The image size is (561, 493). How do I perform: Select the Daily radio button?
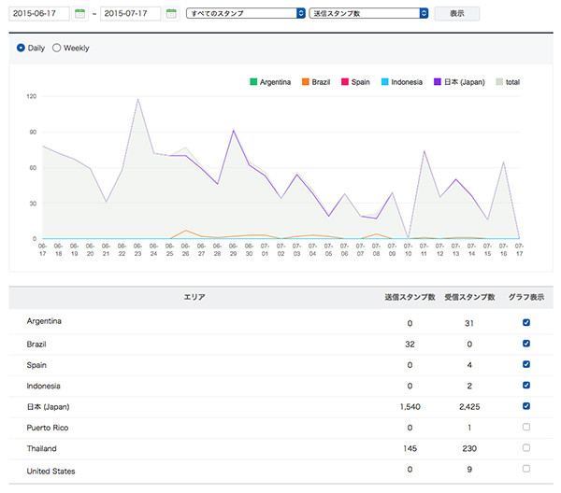(x=22, y=48)
